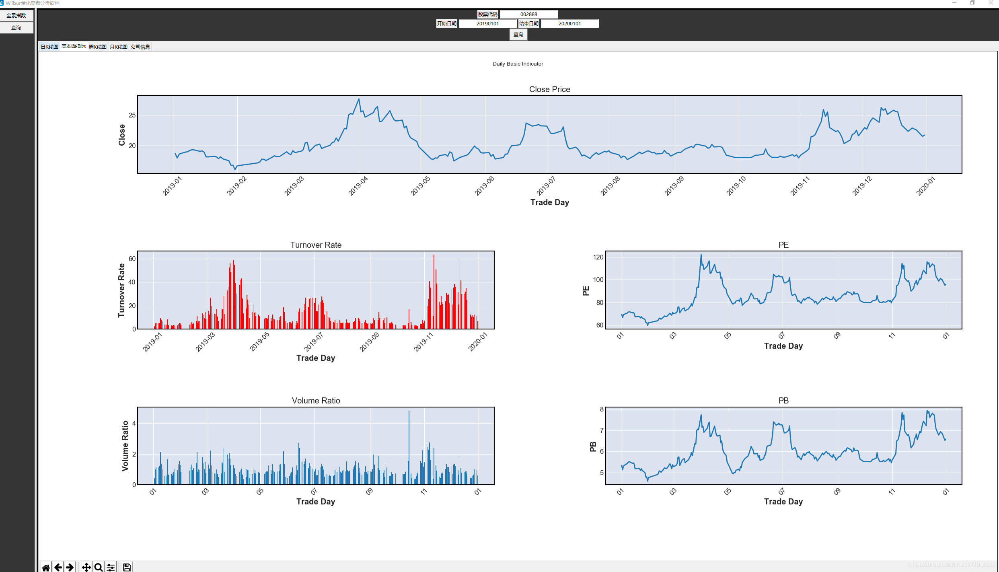Close the Wilbur application window
The image size is (999, 572).
click(x=990, y=3)
